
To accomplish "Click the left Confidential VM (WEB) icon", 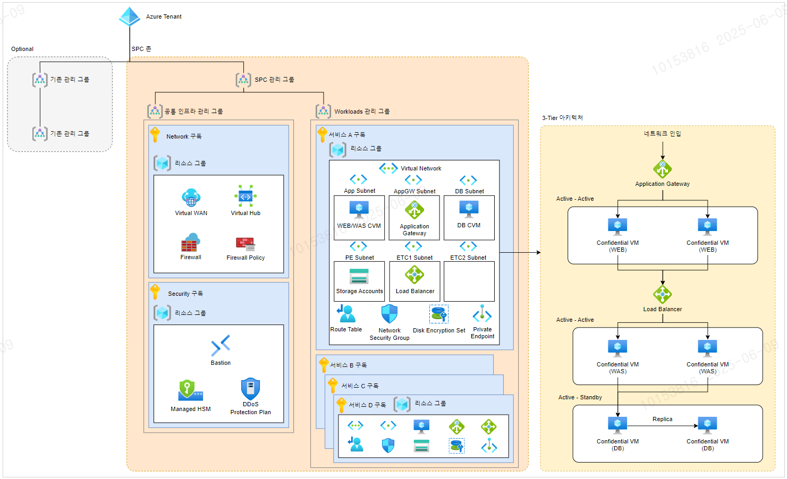I will click(x=617, y=227).
